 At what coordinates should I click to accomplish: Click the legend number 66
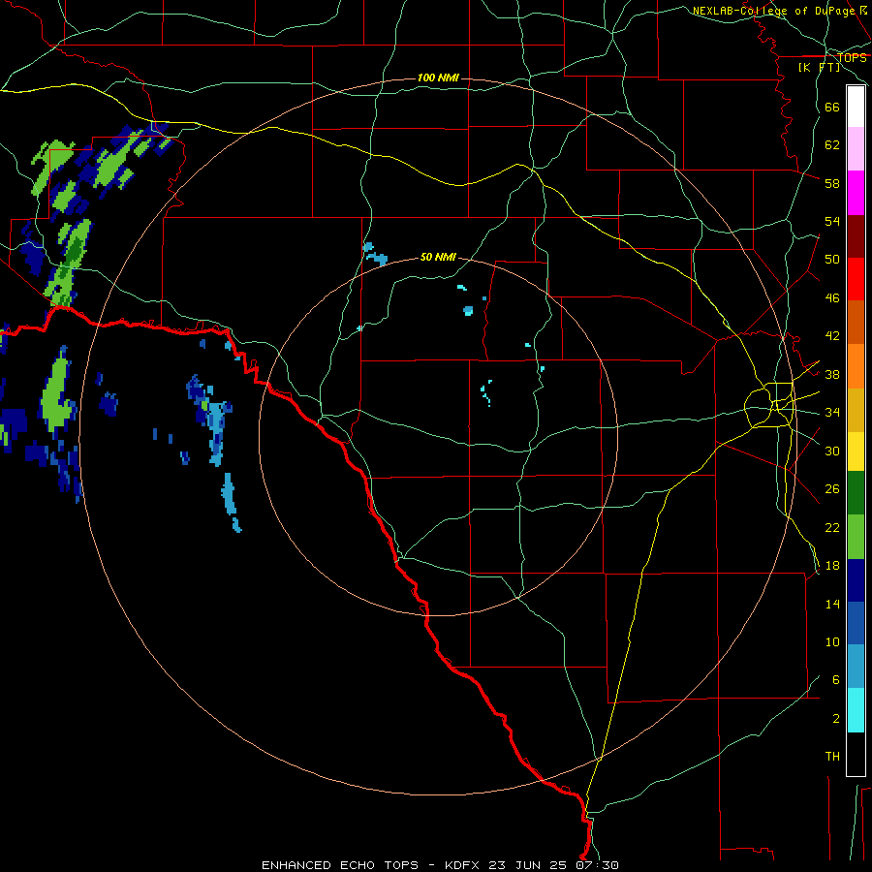(x=832, y=107)
